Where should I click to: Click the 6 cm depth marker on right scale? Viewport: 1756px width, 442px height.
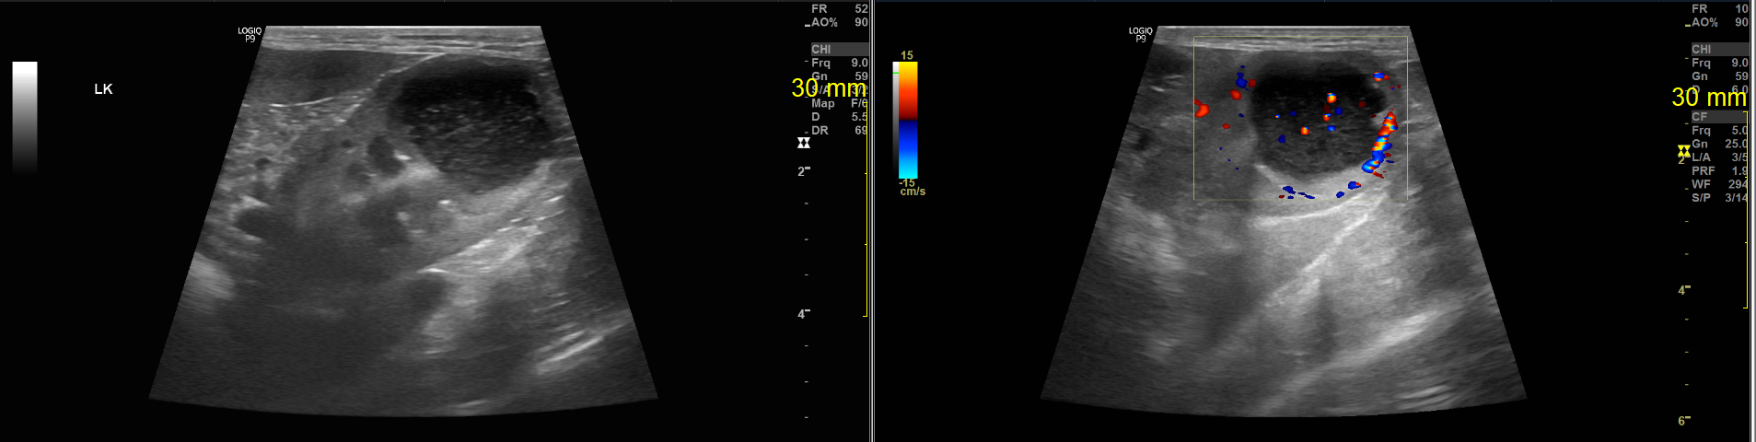tap(1683, 421)
